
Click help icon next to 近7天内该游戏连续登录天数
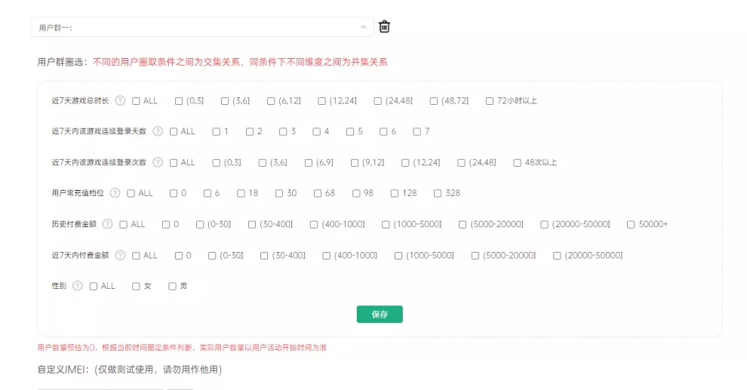158,131
